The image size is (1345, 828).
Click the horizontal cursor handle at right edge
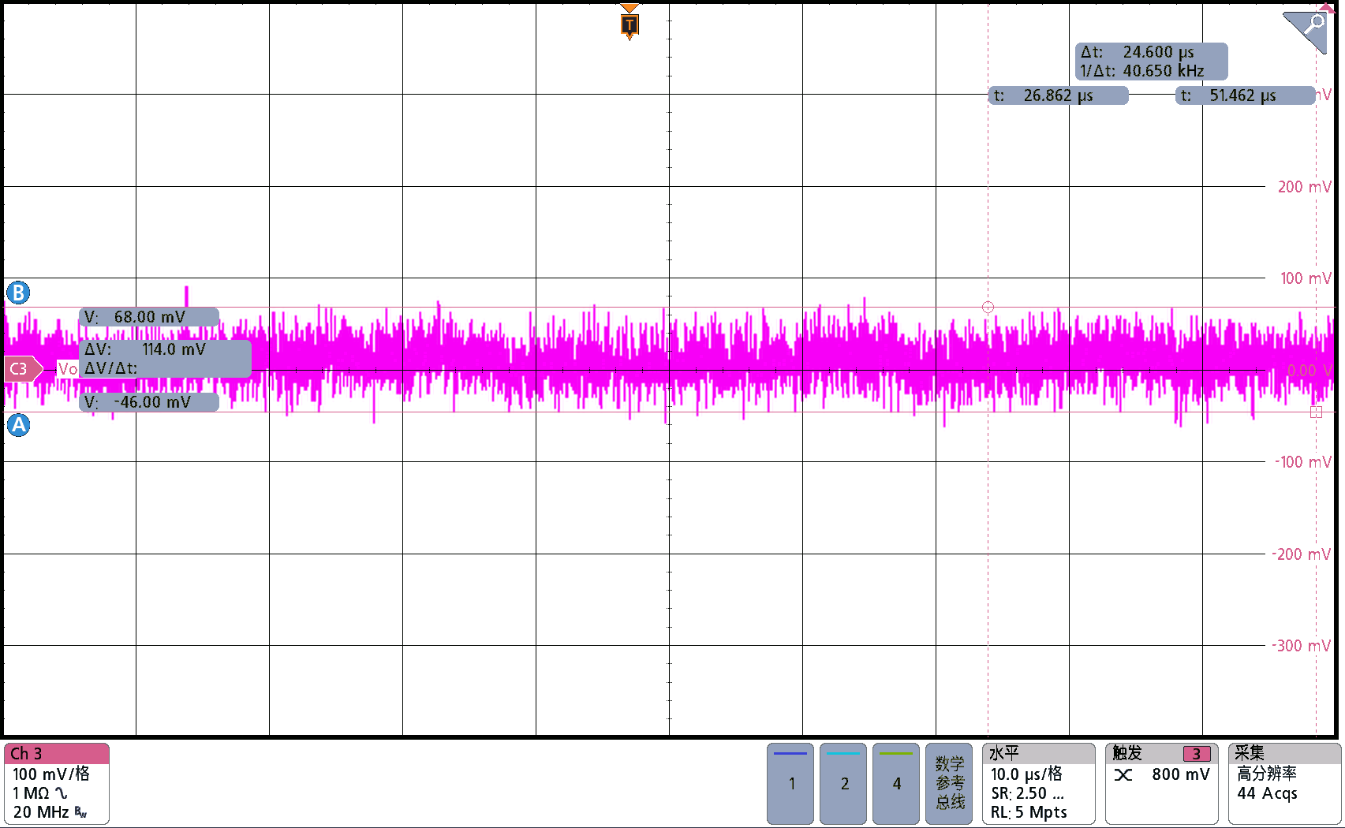pos(1316,412)
